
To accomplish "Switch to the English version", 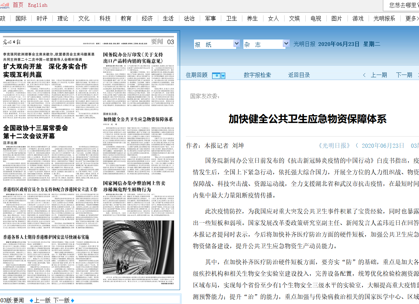I will pos(38,5).
